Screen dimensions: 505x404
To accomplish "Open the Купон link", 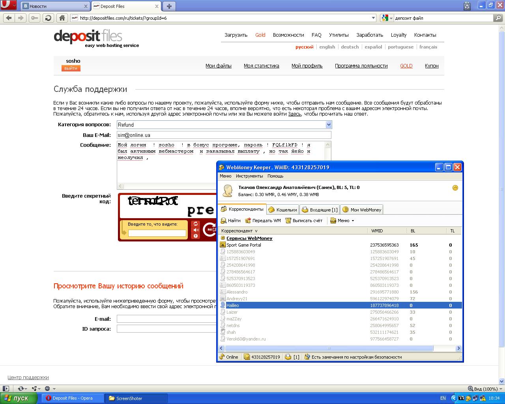I will [x=432, y=66].
